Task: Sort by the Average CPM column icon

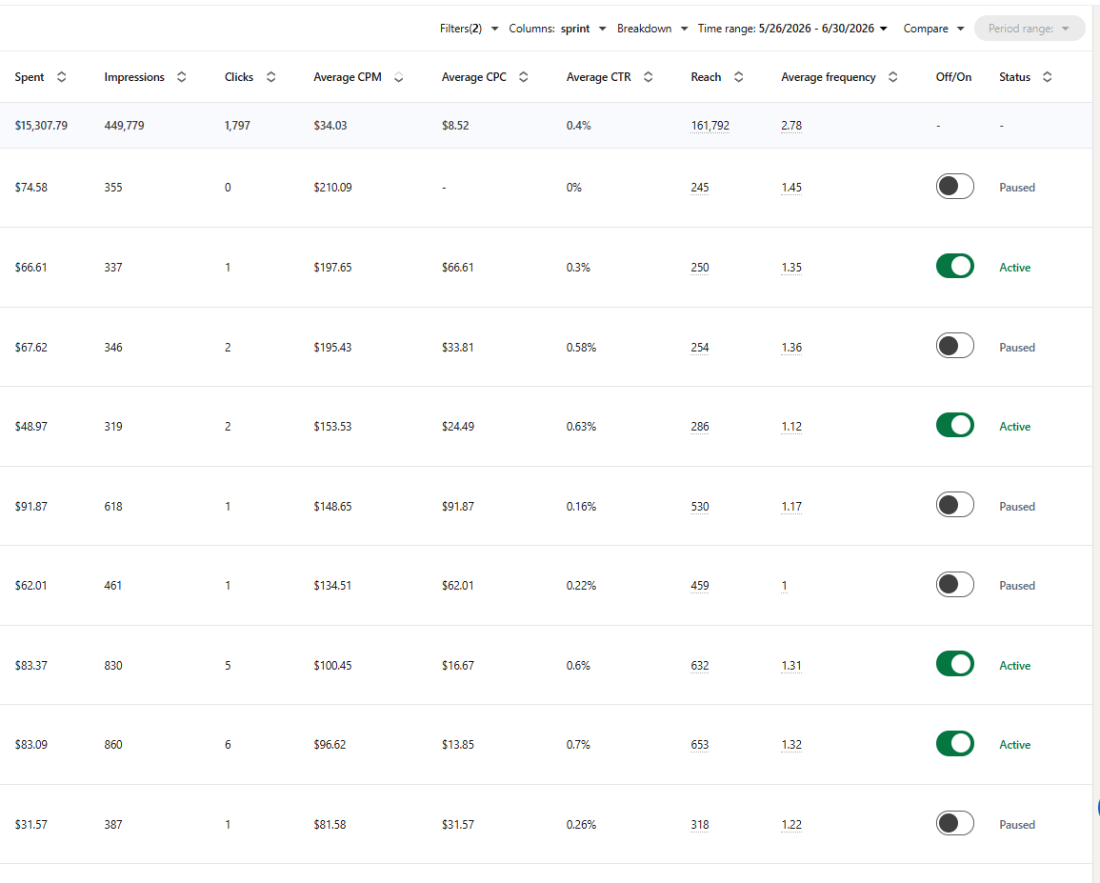Action: coord(398,77)
